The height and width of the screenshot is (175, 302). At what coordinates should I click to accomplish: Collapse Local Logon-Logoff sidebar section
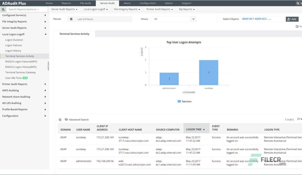[x=24, y=34]
